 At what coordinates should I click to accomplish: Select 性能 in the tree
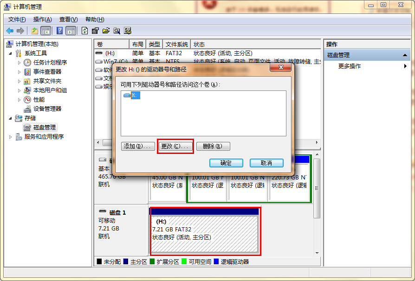[39, 99]
